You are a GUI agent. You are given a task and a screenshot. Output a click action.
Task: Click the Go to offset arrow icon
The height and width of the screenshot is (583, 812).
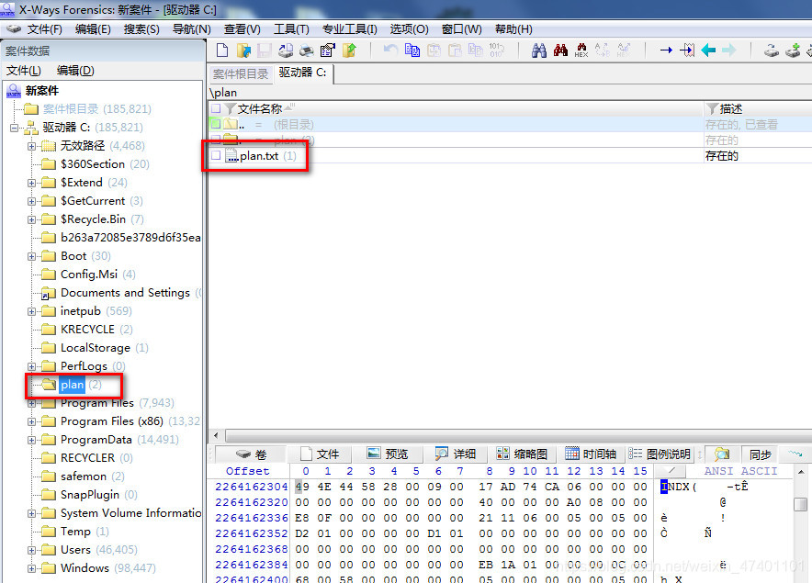point(666,50)
